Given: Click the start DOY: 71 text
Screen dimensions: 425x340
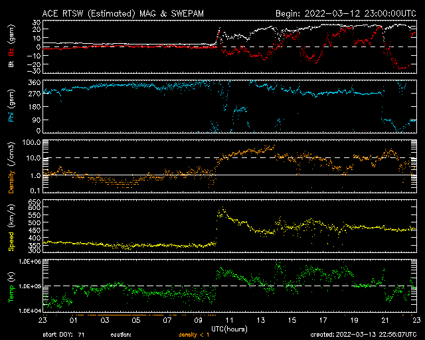Looking at the screenshot, I should pyautogui.click(x=64, y=334).
